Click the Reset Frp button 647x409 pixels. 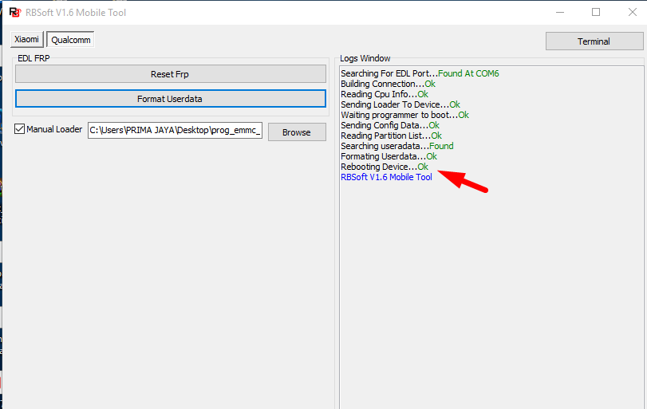point(170,74)
